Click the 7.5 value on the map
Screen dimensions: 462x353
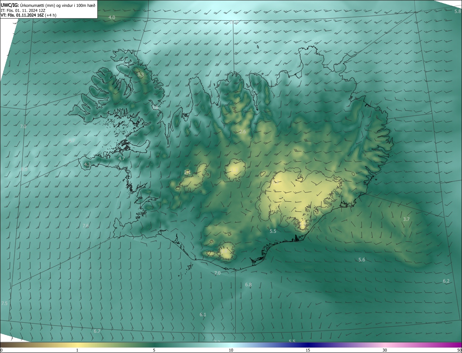coord(4,303)
